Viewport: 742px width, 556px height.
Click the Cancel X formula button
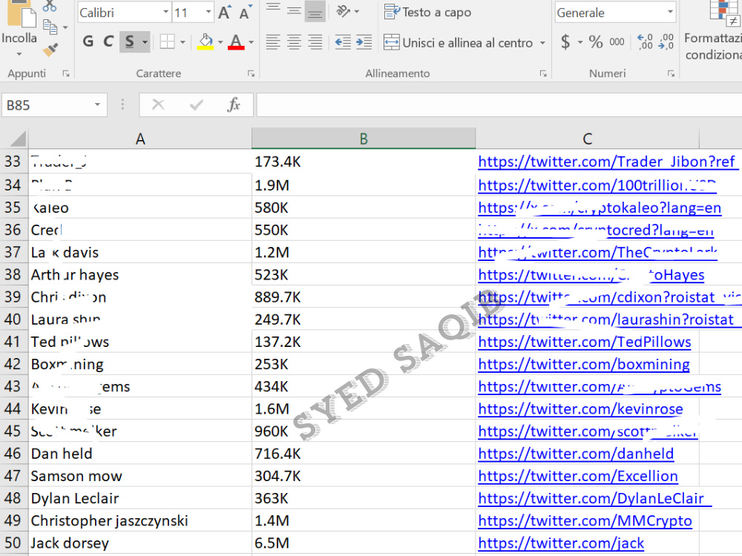click(158, 105)
